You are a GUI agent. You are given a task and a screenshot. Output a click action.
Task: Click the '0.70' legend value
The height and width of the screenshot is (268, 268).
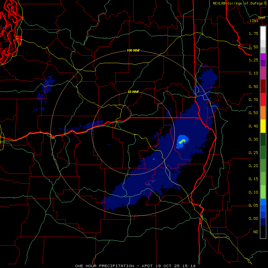(253, 100)
